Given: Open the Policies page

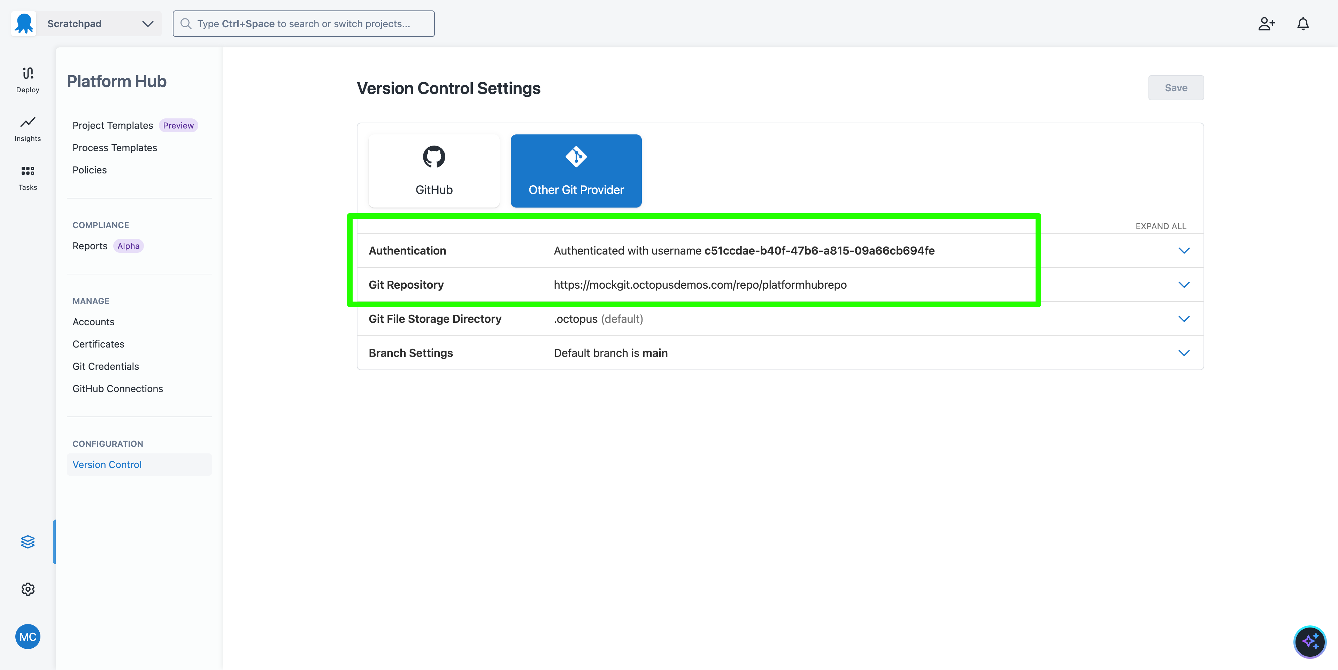Looking at the screenshot, I should (89, 170).
